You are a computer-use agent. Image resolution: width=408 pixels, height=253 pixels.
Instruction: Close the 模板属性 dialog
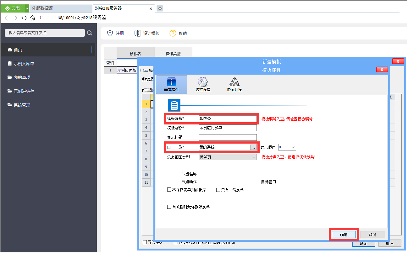[382, 70]
